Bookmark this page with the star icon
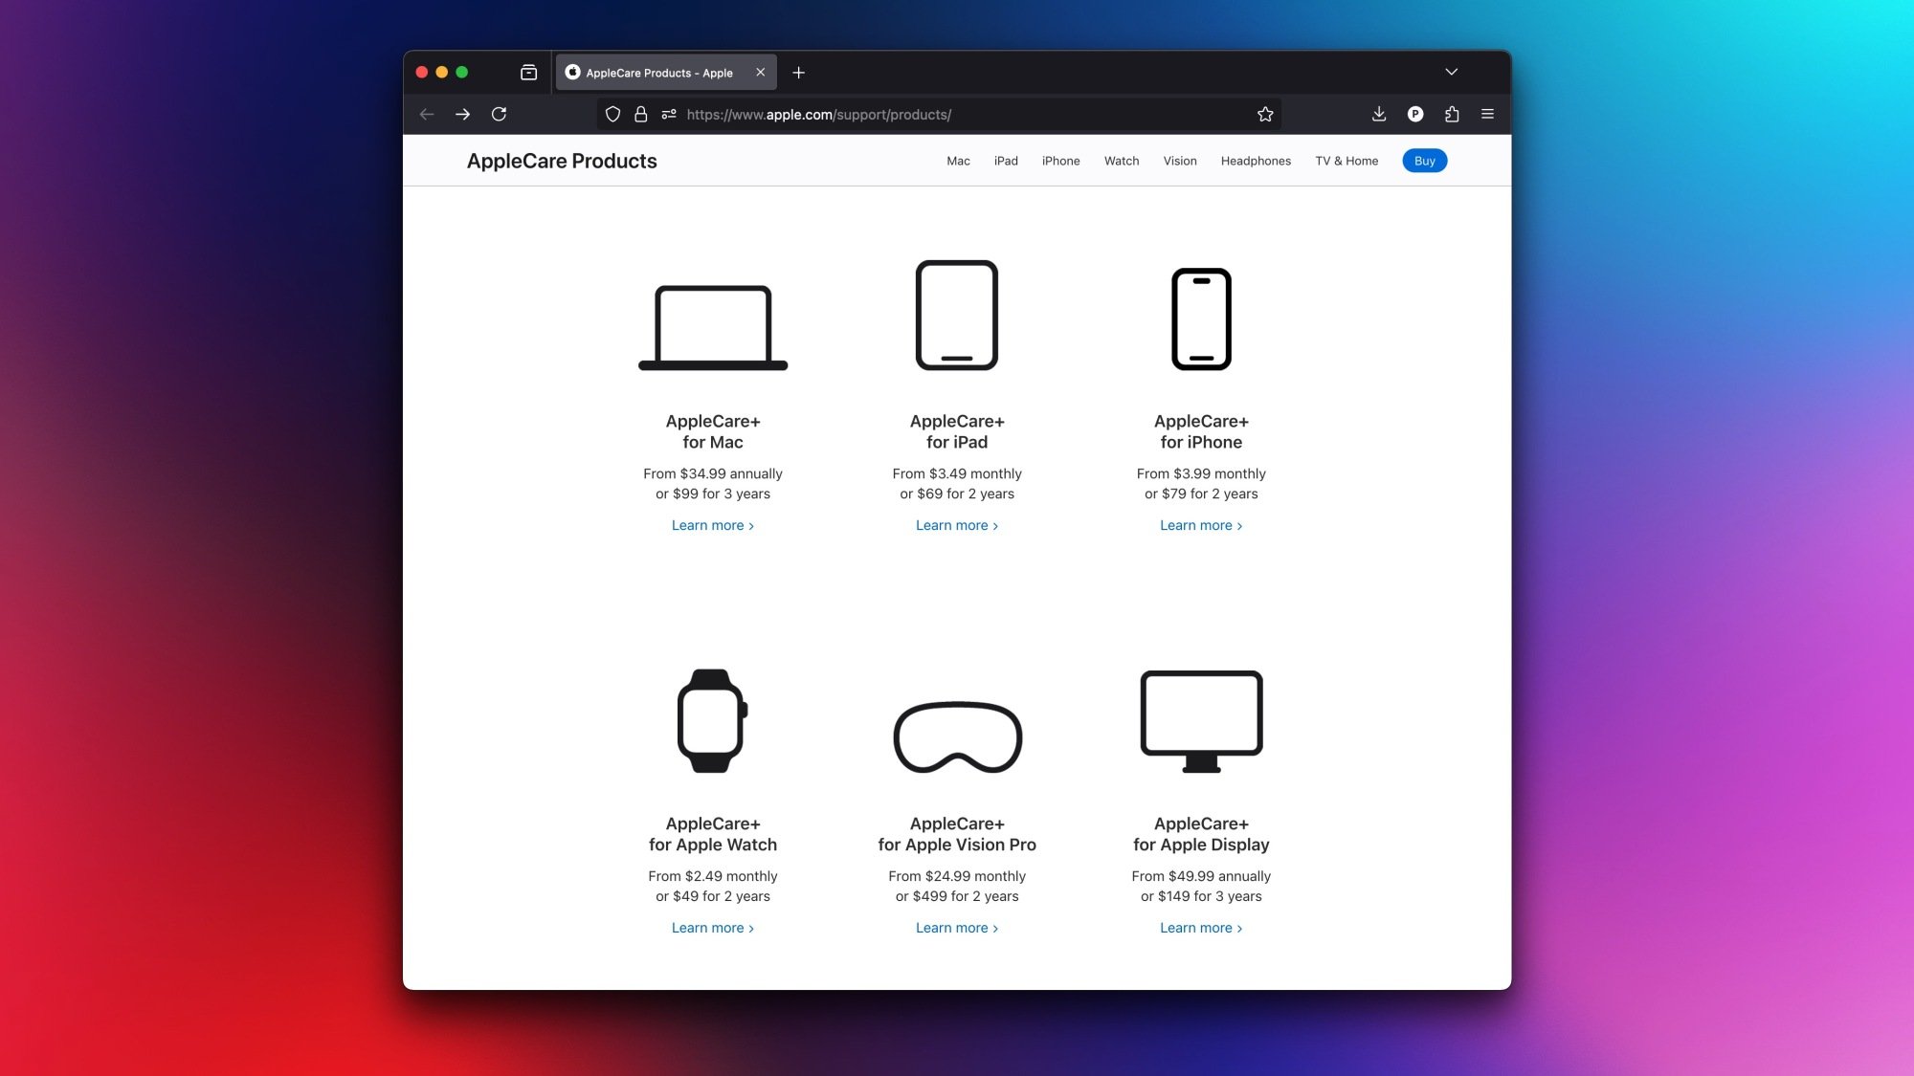This screenshot has height=1076, width=1914. click(1265, 115)
